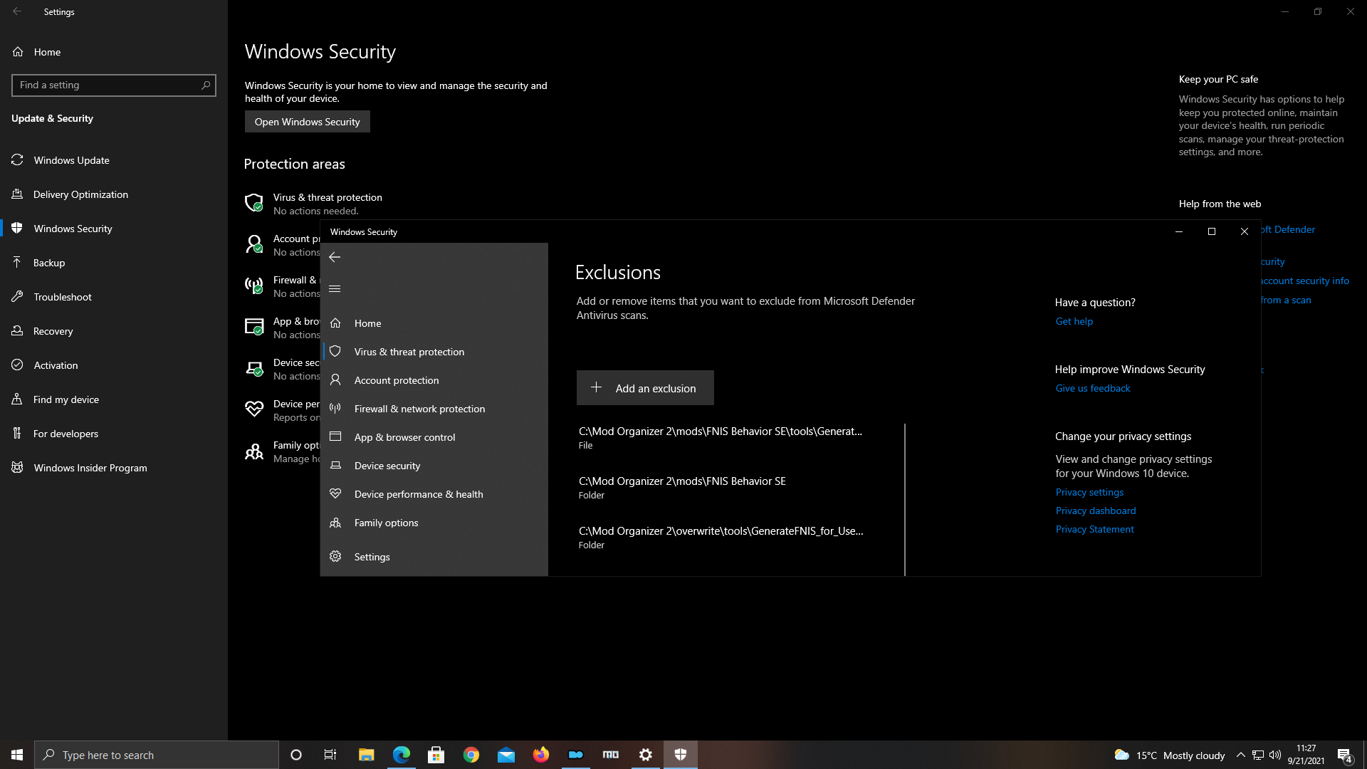Switch to Windows Security shield on taskbar
This screenshot has height=769, width=1367.
click(681, 755)
